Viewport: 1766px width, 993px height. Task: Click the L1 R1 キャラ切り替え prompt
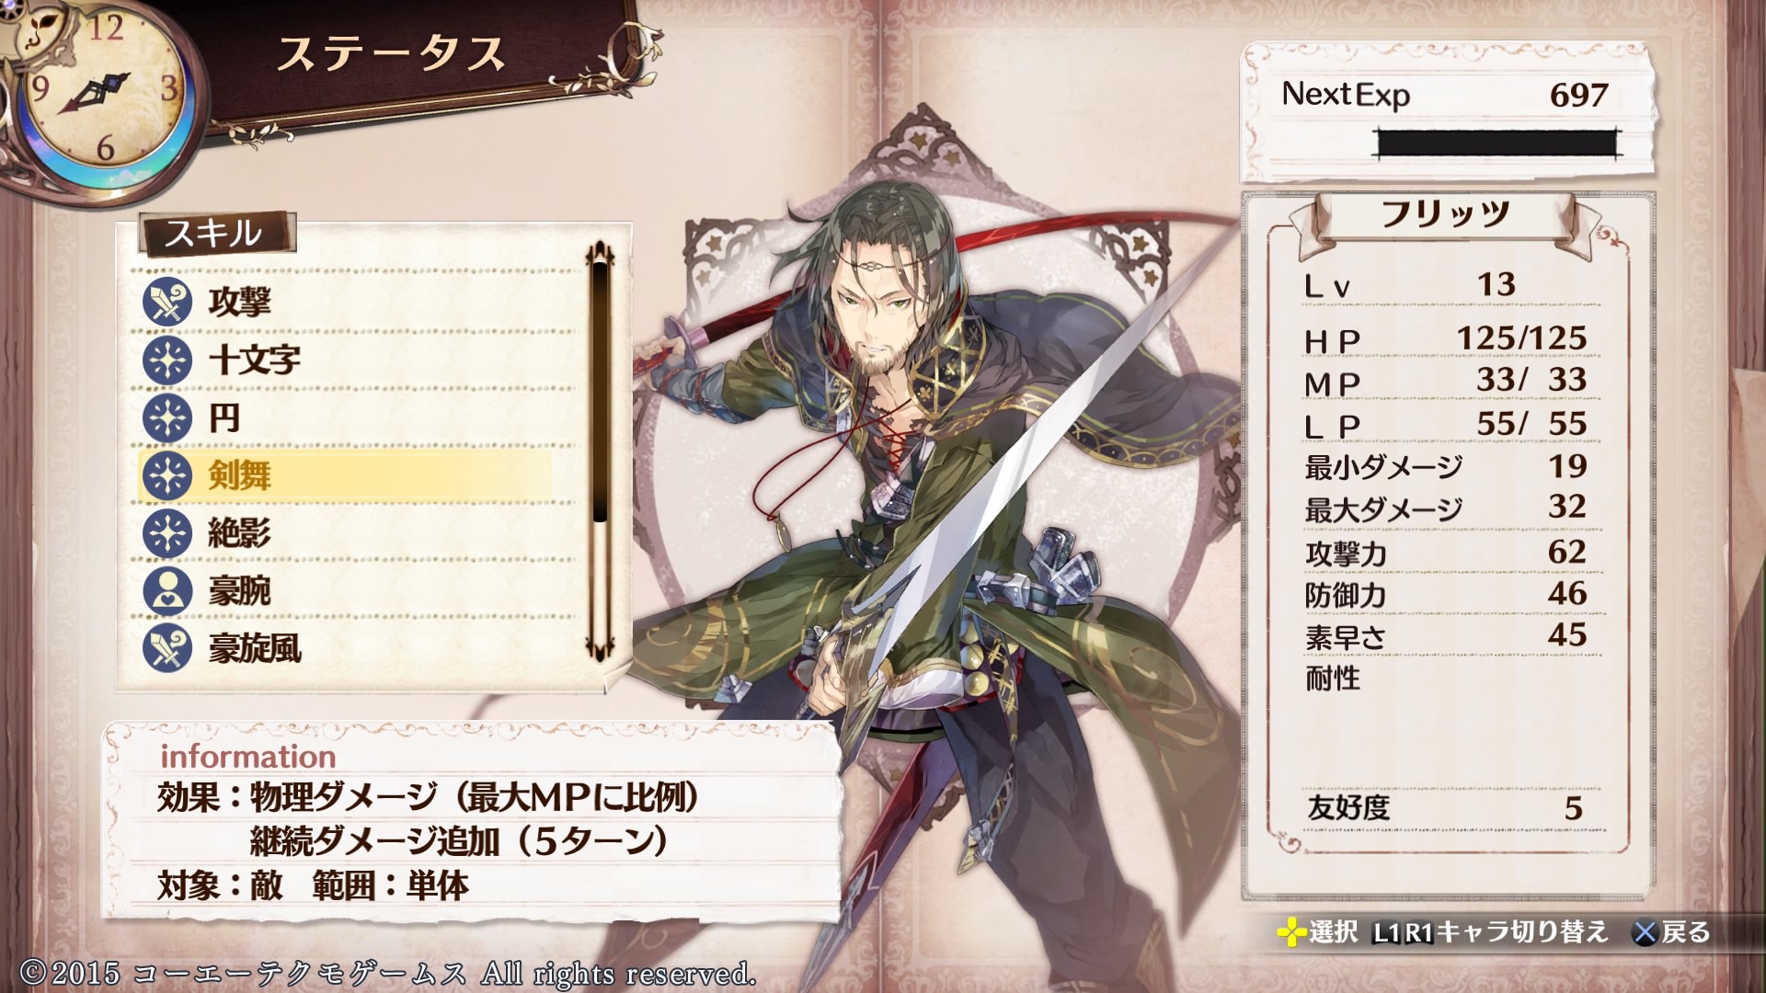[x=1490, y=932]
